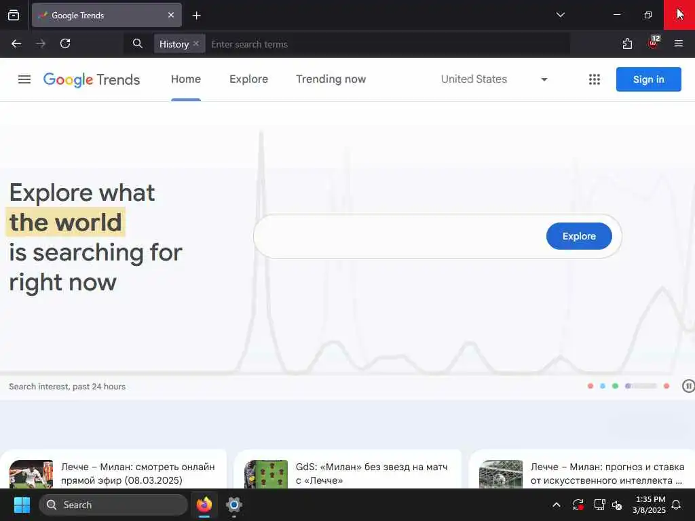Click the Google Trends logo
Image resolution: width=695 pixels, height=521 pixels.
pyautogui.click(x=92, y=79)
